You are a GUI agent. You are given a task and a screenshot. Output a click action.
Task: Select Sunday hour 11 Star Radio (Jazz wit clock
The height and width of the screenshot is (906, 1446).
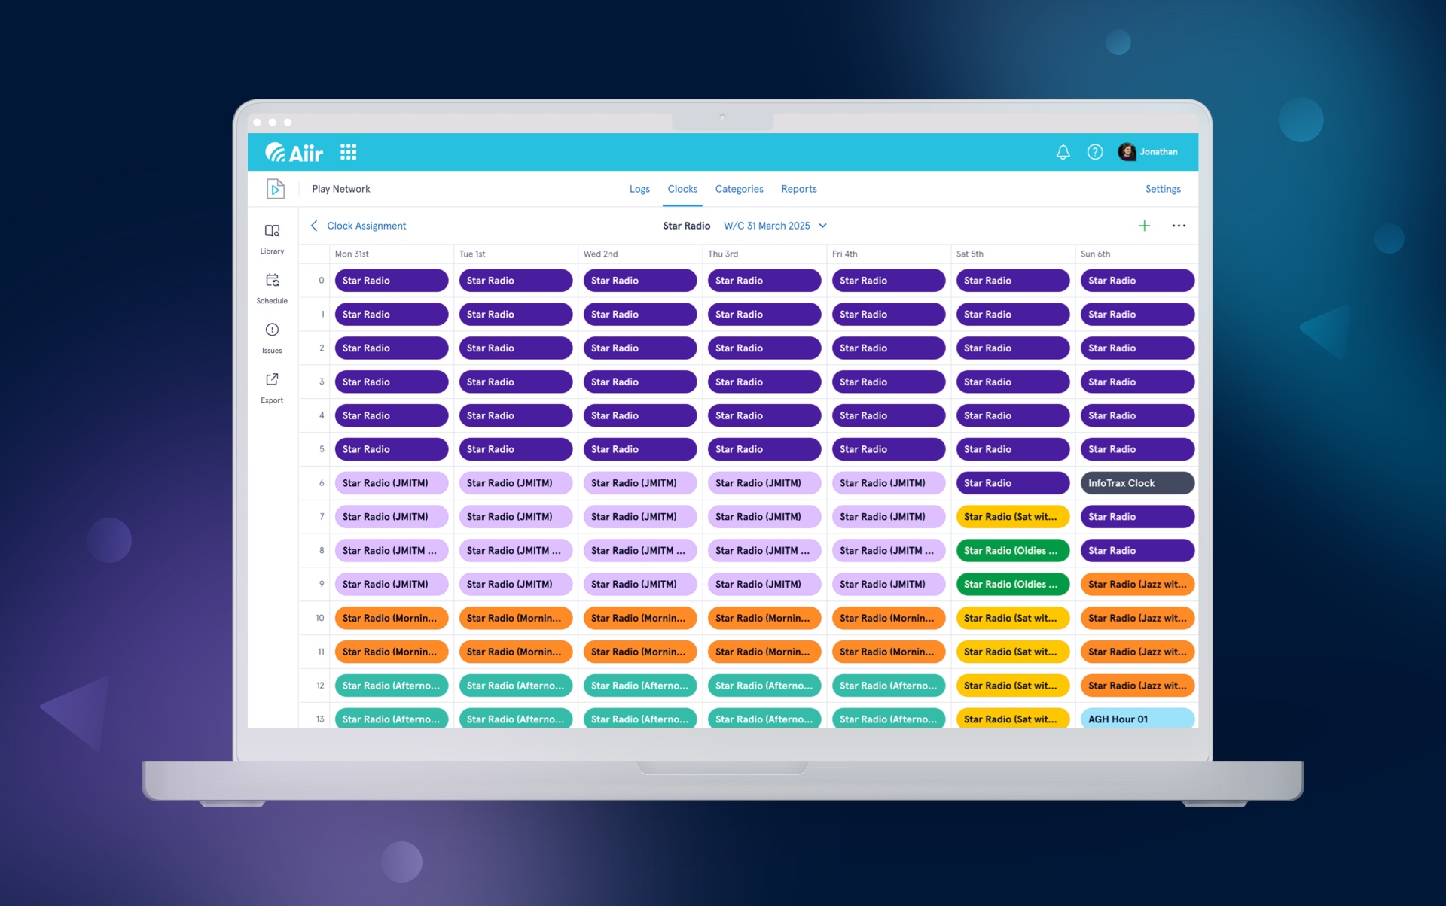1137,652
